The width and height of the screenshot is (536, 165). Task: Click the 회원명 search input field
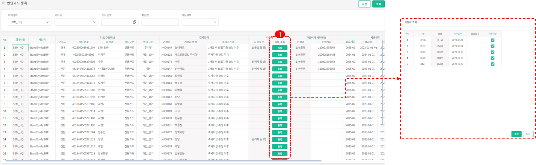coord(160,22)
